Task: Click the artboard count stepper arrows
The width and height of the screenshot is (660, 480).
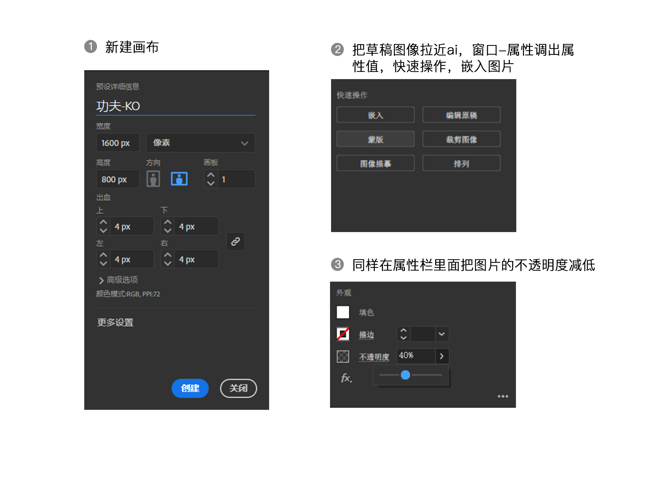Action: pos(211,179)
